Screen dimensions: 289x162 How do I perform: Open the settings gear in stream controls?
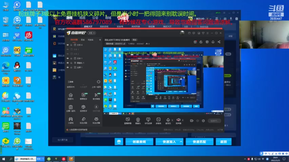pos(203,121)
